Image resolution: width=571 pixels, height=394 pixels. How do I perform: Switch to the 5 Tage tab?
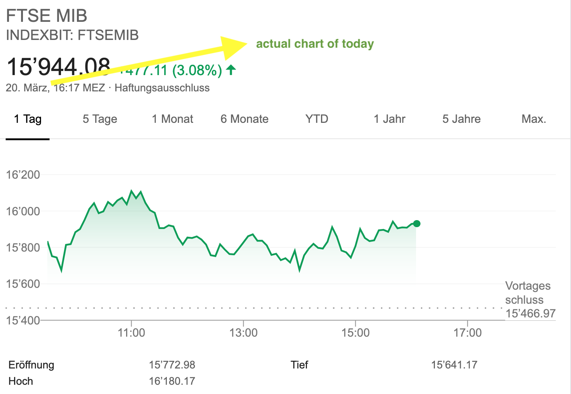coord(100,119)
